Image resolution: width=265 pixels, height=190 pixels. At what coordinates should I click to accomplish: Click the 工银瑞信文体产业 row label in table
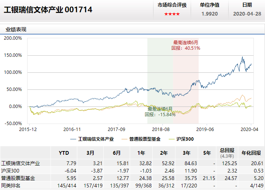[20, 163]
